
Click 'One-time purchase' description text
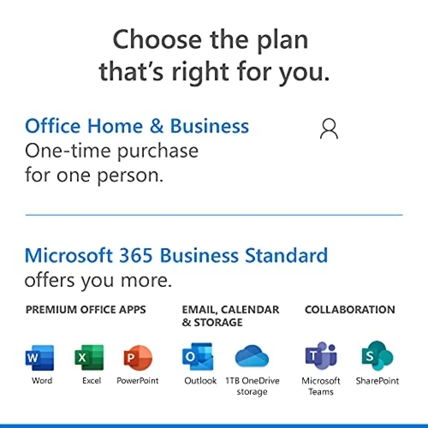(111, 150)
